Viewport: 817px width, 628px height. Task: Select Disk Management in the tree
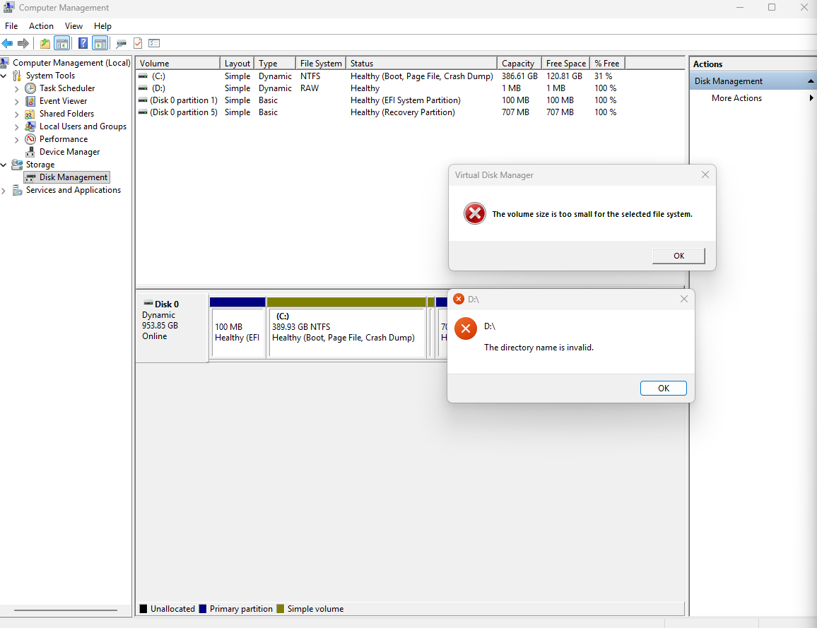(67, 177)
